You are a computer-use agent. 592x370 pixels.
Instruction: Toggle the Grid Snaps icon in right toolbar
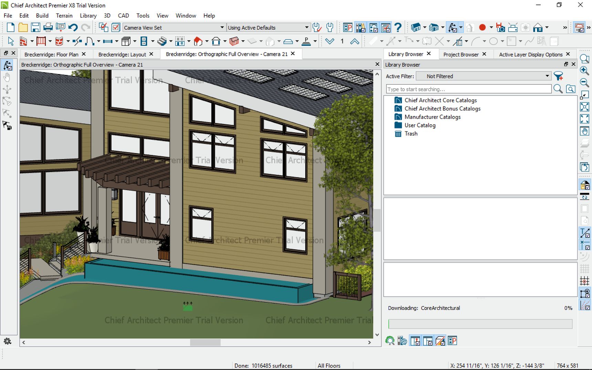tap(584, 281)
